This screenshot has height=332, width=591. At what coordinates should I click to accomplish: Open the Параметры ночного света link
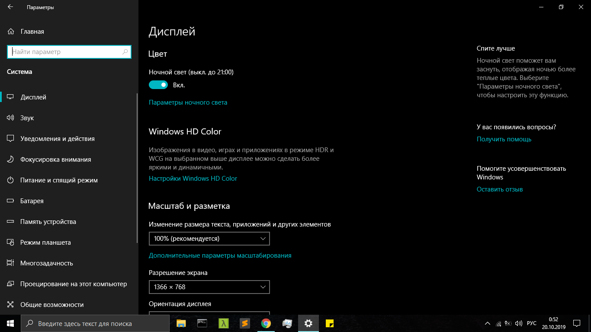[x=188, y=102]
